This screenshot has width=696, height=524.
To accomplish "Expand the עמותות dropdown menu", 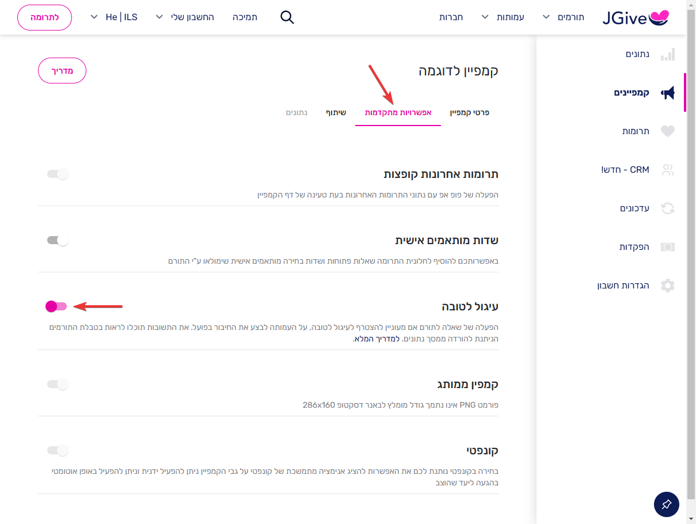I will click(502, 17).
